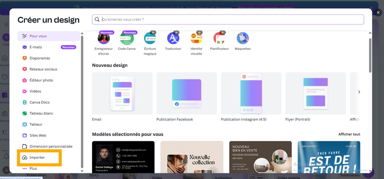Image resolution: width=384 pixels, height=179 pixels.
Task: Open the Écriture magique tool
Action: point(150,43)
